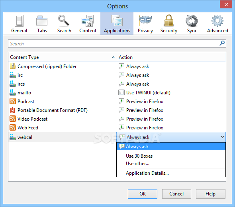The width and height of the screenshot is (235, 207).
Task: Open the Sync options pane
Action: [x=192, y=23]
